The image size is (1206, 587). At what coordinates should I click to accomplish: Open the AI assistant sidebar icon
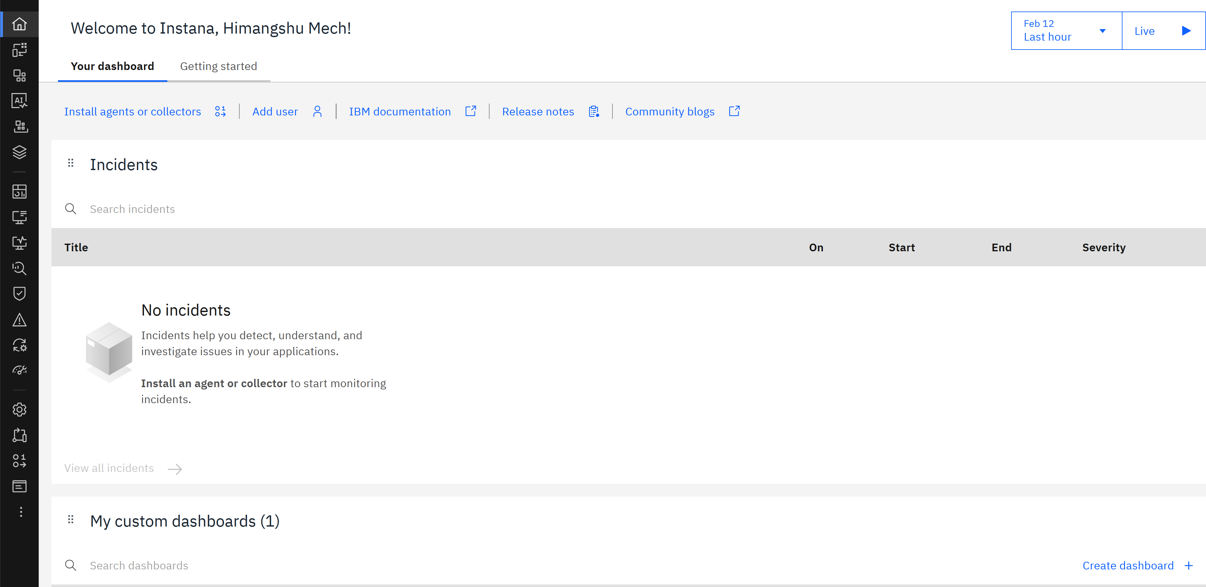[x=19, y=101]
